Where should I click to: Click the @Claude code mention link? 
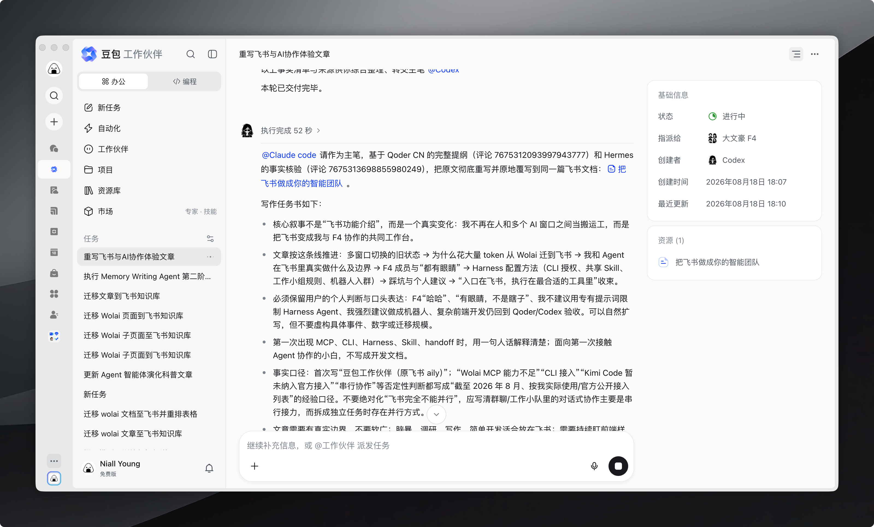(x=289, y=155)
